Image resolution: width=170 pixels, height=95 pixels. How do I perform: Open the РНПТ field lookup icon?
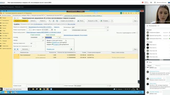coord(108,30)
